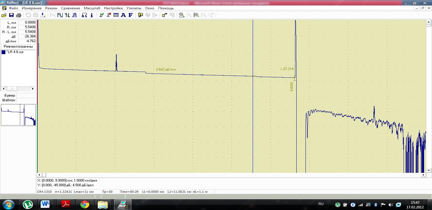Save the reflectogram with the floppy disk icon

tap(11, 15)
